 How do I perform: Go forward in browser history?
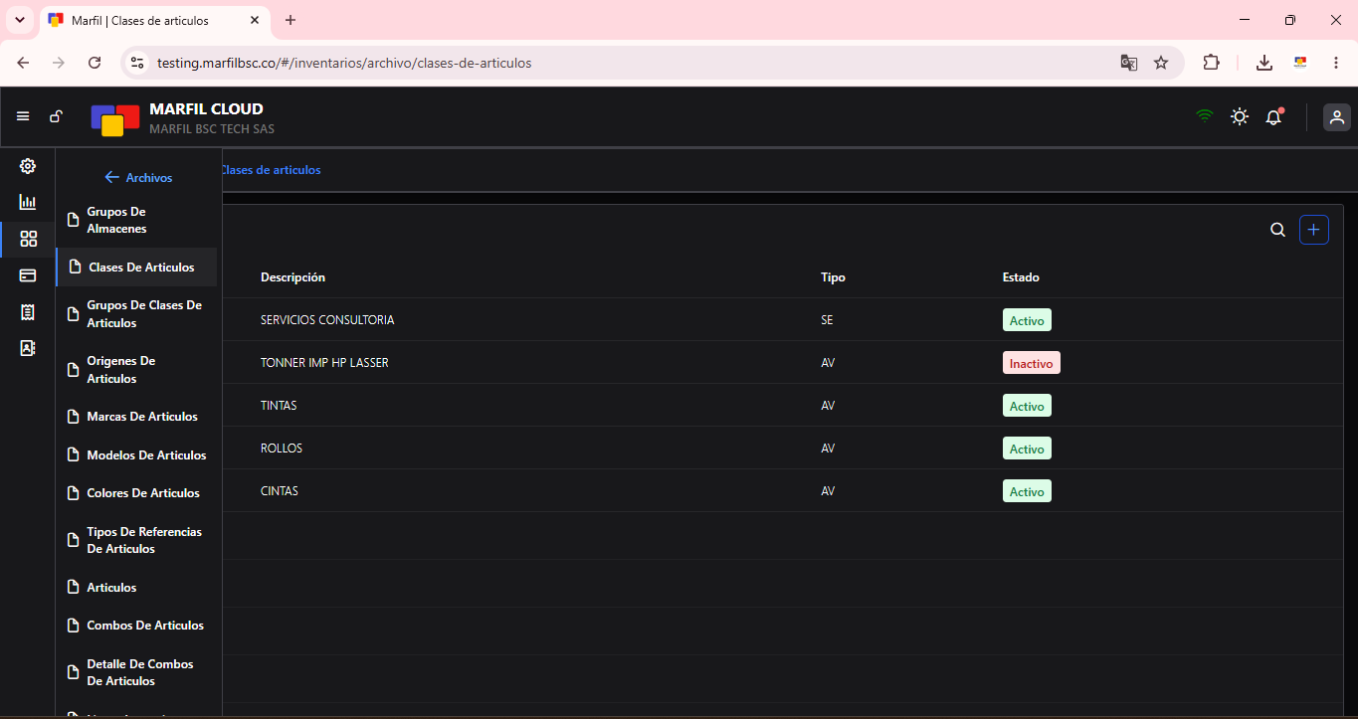click(x=59, y=63)
